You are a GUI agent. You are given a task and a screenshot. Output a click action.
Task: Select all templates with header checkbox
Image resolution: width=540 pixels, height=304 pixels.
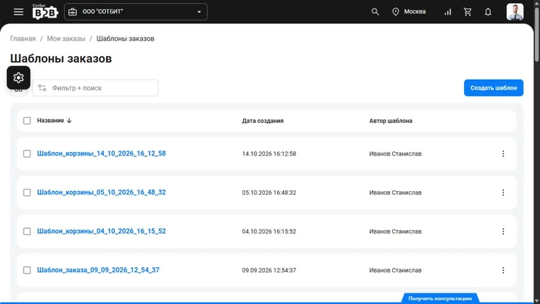point(27,121)
